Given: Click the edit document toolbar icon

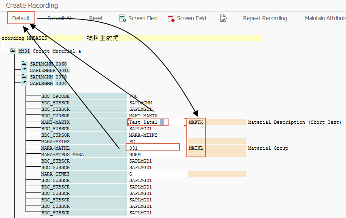Looking at the screenshot, I should pyautogui.click(x=223, y=18).
